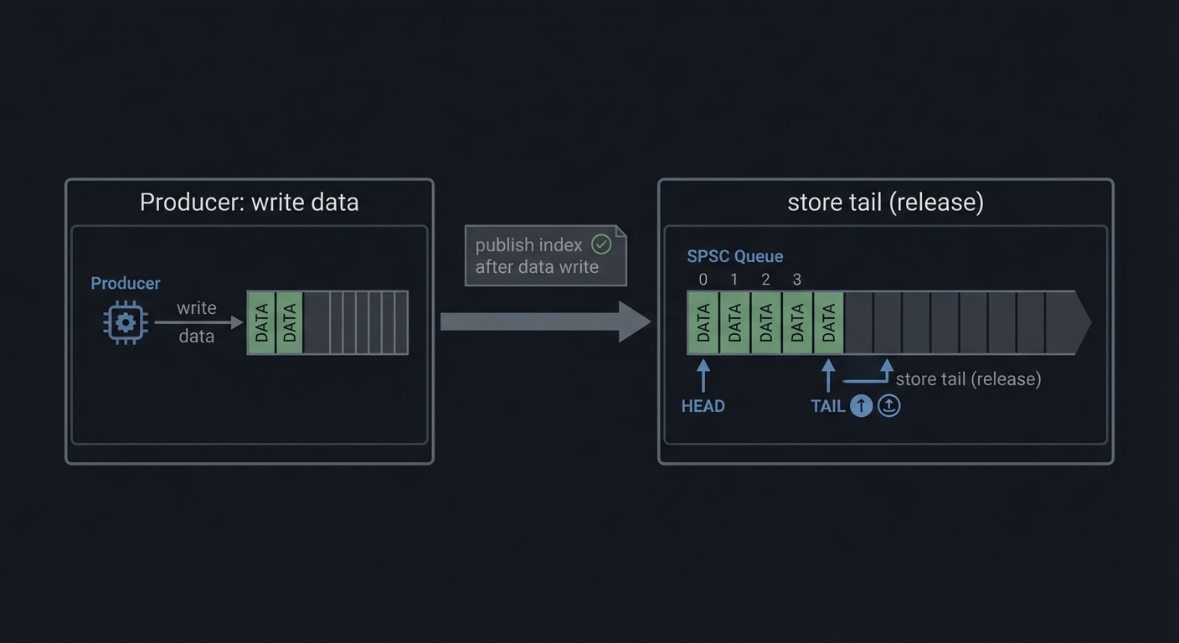
Task: Switch to the Producer: write data tab
Action: coord(249,202)
